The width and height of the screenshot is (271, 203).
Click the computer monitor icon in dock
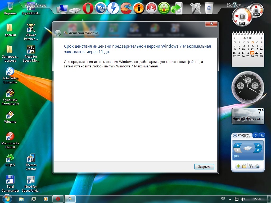pyautogui.click(x=62, y=9)
